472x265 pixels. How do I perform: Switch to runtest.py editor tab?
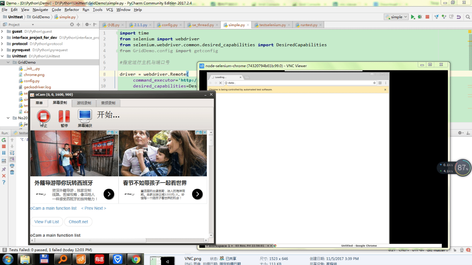[x=308, y=25]
